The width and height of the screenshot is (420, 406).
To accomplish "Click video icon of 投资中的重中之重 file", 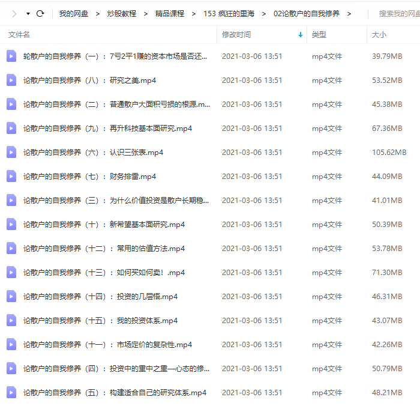I will coord(11,368).
